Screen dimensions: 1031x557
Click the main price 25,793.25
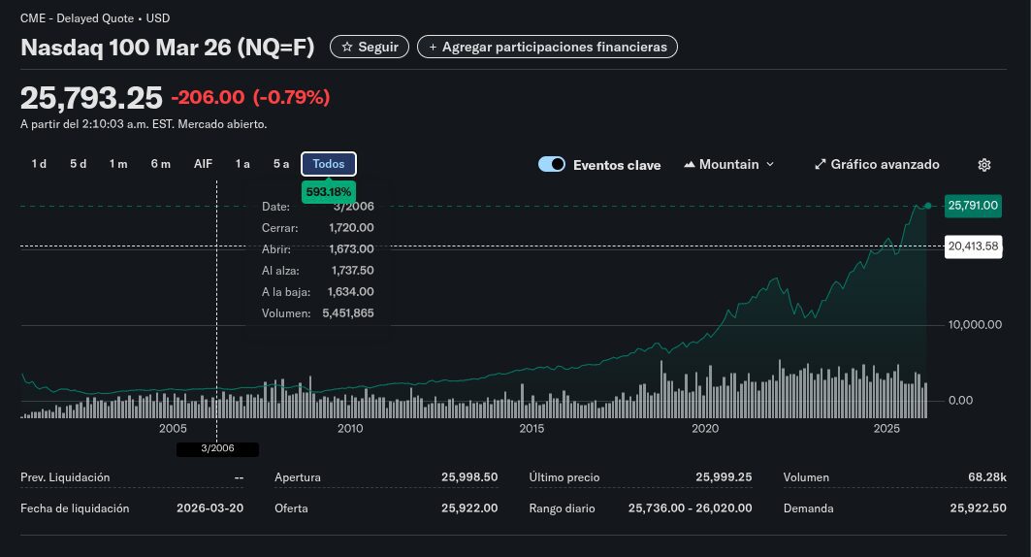pos(91,98)
